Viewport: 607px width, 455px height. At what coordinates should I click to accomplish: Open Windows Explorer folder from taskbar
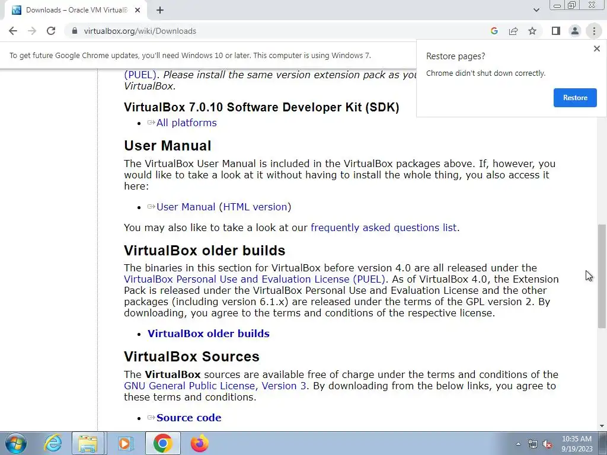point(88,443)
